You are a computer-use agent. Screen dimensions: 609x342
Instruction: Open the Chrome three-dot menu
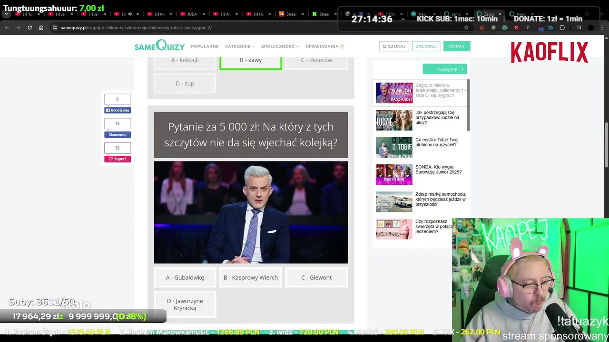[602, 28]
